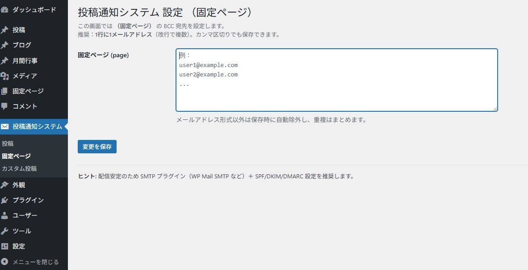
Task: Open the 月間行事 menu
Action: click(x=34, y=61)
